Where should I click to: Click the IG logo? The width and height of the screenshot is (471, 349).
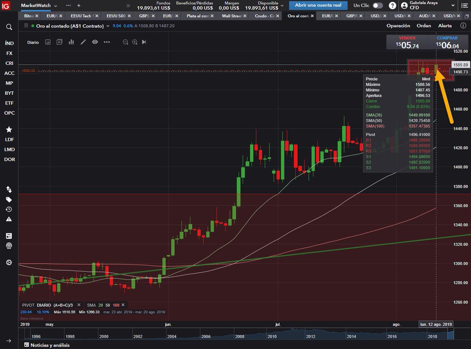[6, 5]
